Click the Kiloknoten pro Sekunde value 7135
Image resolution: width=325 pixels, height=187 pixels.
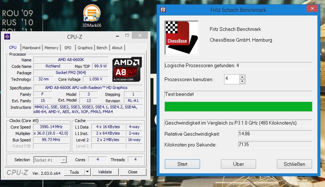point(275,145)
